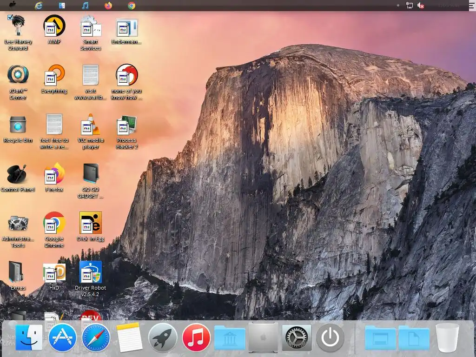Image resolution: width=476 pixels, height=357 pixels.
Task: Open the Launchpad rocket in the dock
Action: click(x=163, y=337)
